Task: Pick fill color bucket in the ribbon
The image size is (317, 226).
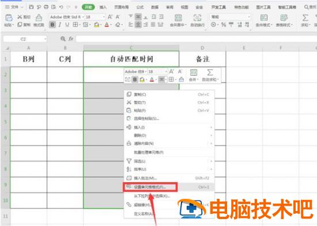Action: point(97,25)
